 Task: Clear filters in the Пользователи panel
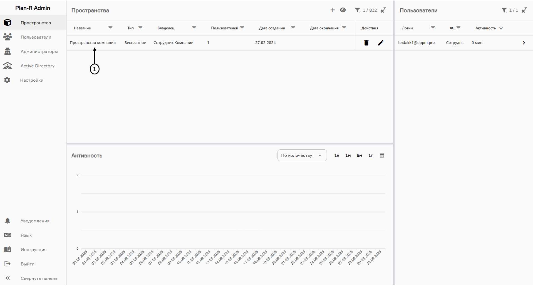click(524, 10)
